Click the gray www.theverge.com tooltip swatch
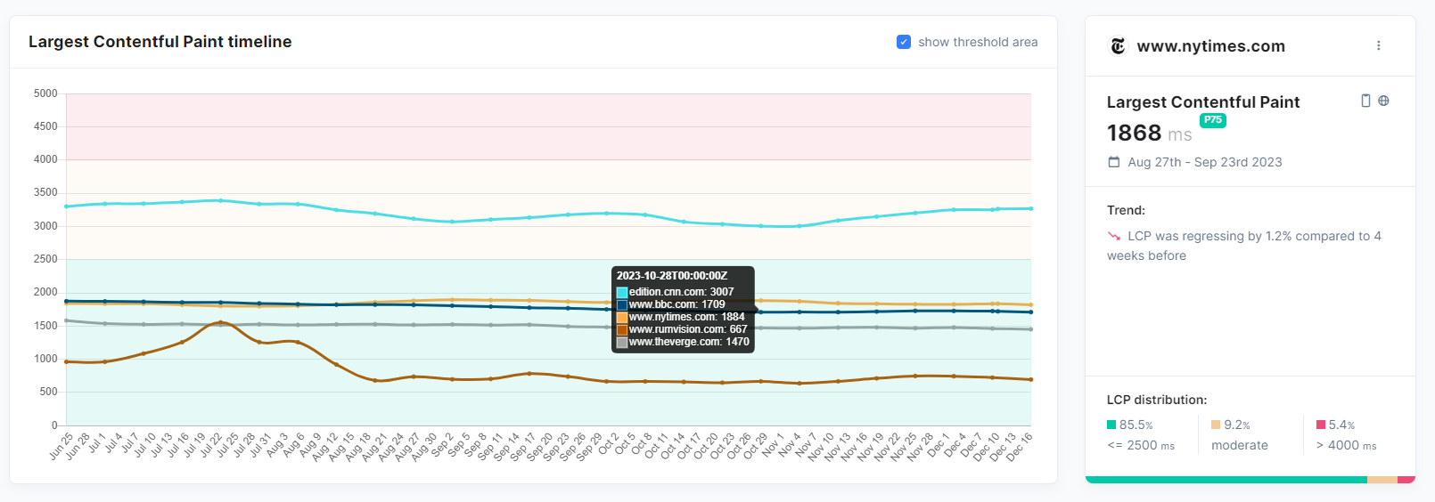The image size is (1435, 502). pos(622,342)
